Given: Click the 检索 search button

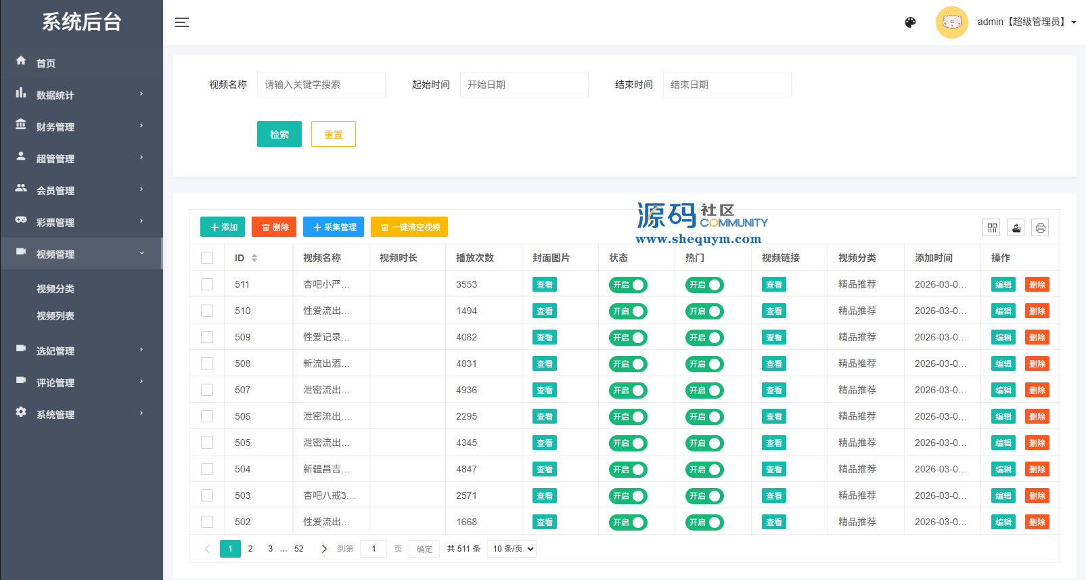Looking at the screenshot, I should point(279,134).
